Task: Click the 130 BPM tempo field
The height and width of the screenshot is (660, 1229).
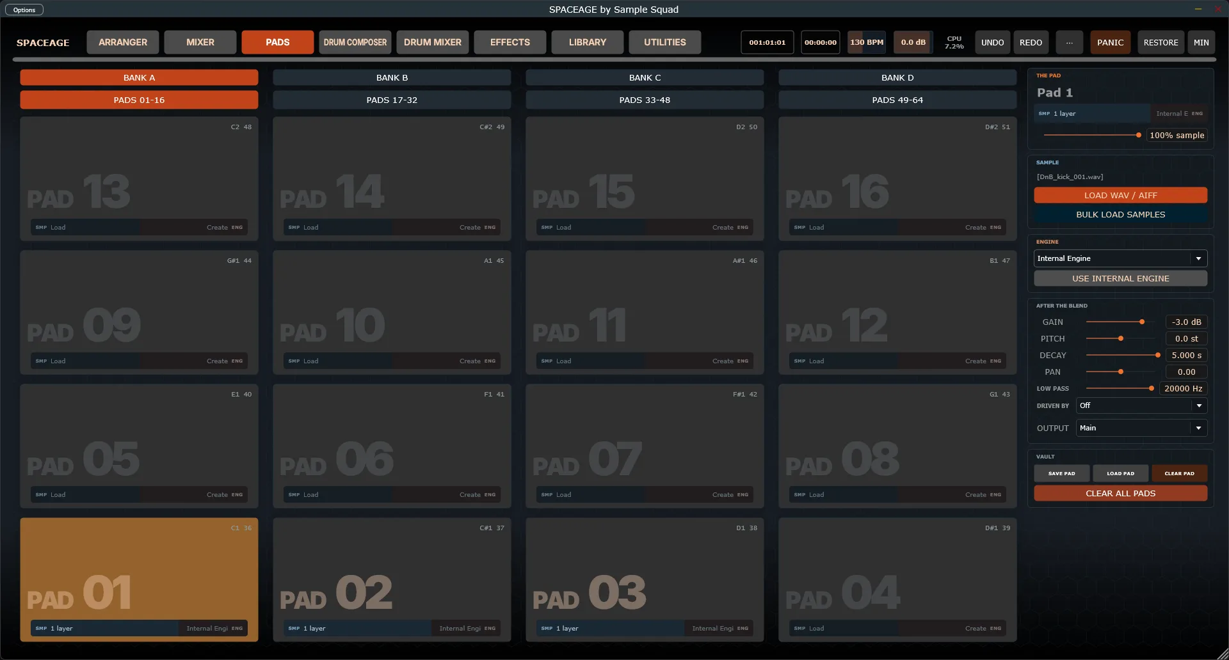Action: point(867,42)
